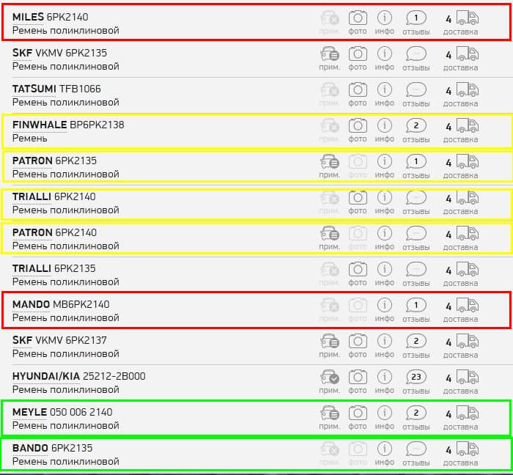Viewport: 513px width, 475px height.
Task: Read reviews of SKF VKMV 6PK2137
Action: click(416, 345)
